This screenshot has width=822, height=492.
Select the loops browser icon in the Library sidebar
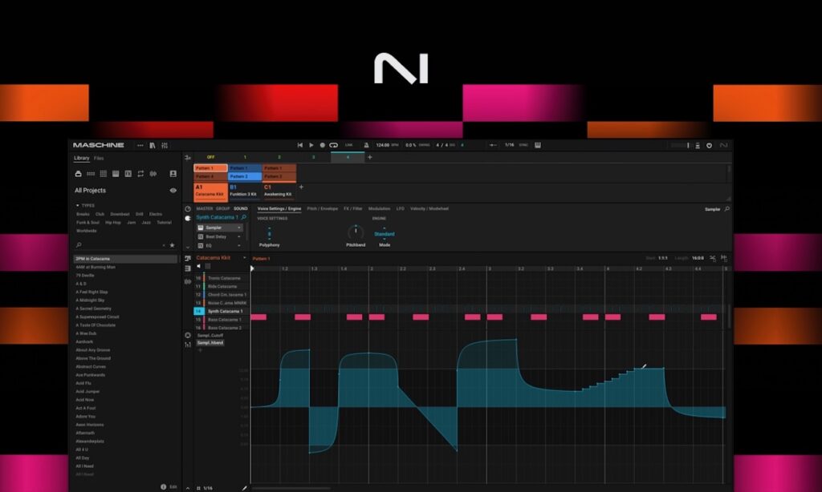140,173
